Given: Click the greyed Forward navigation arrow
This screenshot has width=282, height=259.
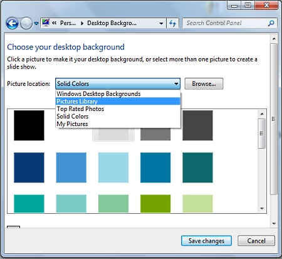Looking at the screenshot, I should 26,23.
